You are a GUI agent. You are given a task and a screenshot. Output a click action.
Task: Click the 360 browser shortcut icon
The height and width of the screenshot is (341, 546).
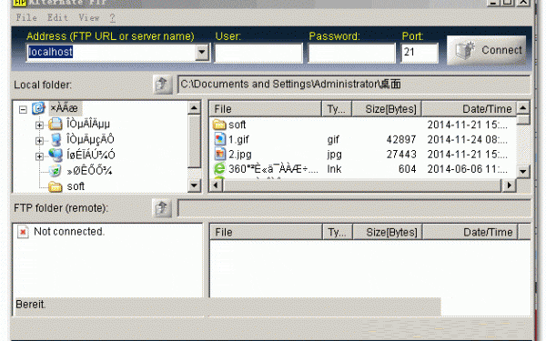(219, 169)
